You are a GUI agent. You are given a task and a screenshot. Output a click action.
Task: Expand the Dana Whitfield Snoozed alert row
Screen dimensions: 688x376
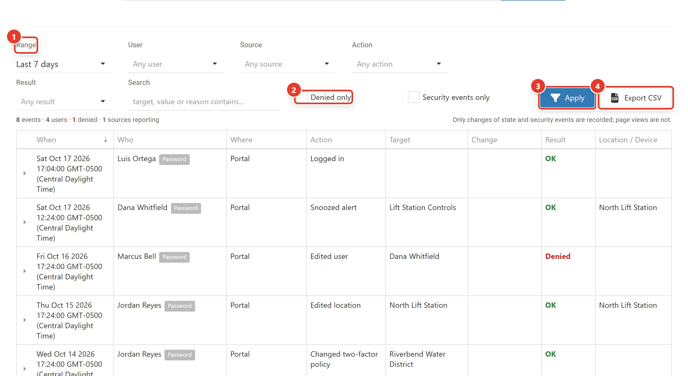point(25,222)
